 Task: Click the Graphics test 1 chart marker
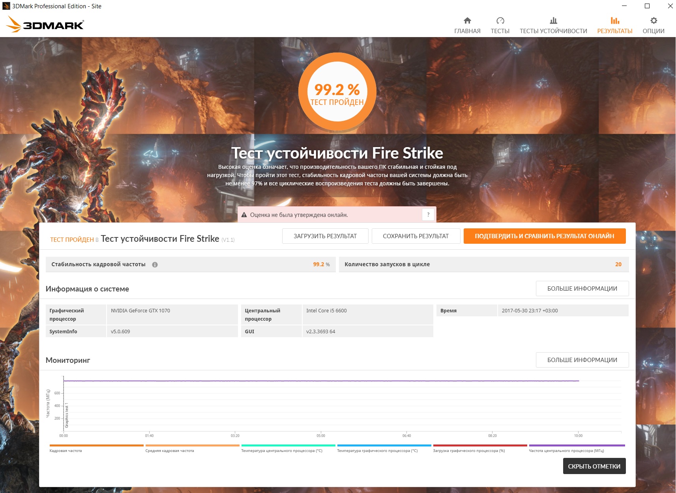click(67, 416)
